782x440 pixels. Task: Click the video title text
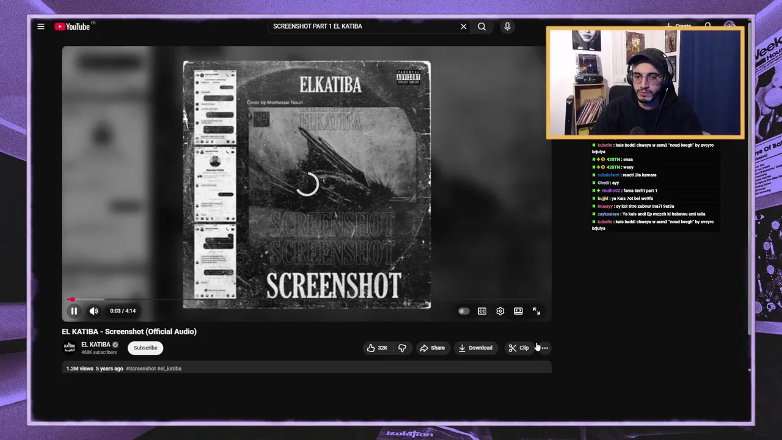[x=129, y=331]
